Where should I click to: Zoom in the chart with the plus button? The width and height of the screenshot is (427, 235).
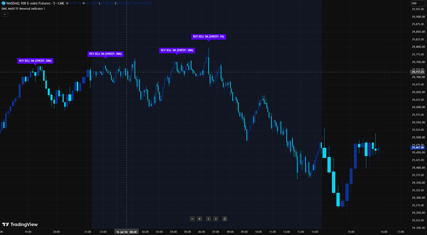pos(200,219)
